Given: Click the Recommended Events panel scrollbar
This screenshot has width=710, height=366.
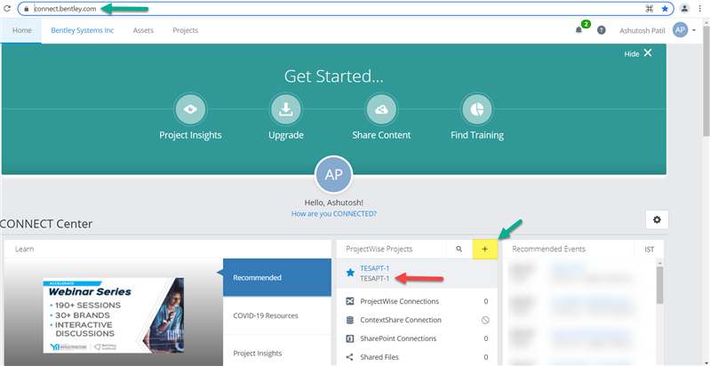Looking at the screenshot, I should (x=659, y=285).
